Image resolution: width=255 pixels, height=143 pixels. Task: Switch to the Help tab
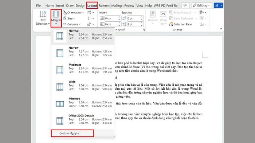pos(148,5)
